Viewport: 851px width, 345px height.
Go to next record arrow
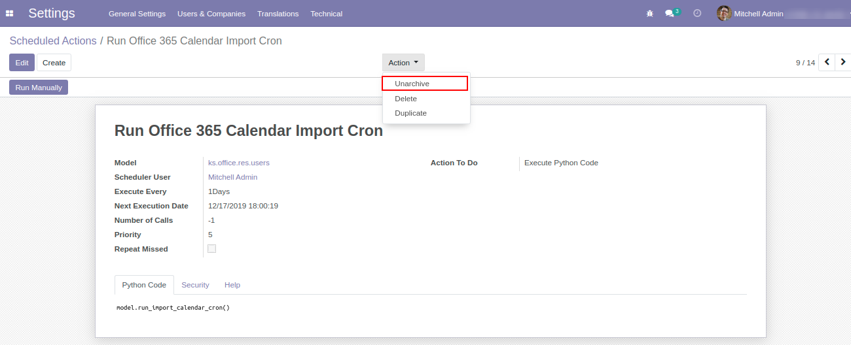coord(843,63)
